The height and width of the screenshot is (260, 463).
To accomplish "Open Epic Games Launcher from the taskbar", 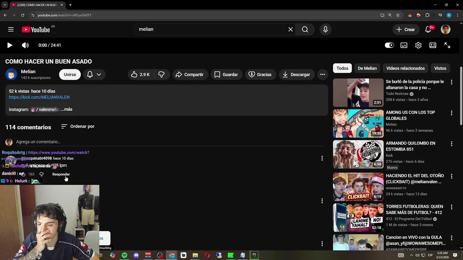I will coord(254,255).
